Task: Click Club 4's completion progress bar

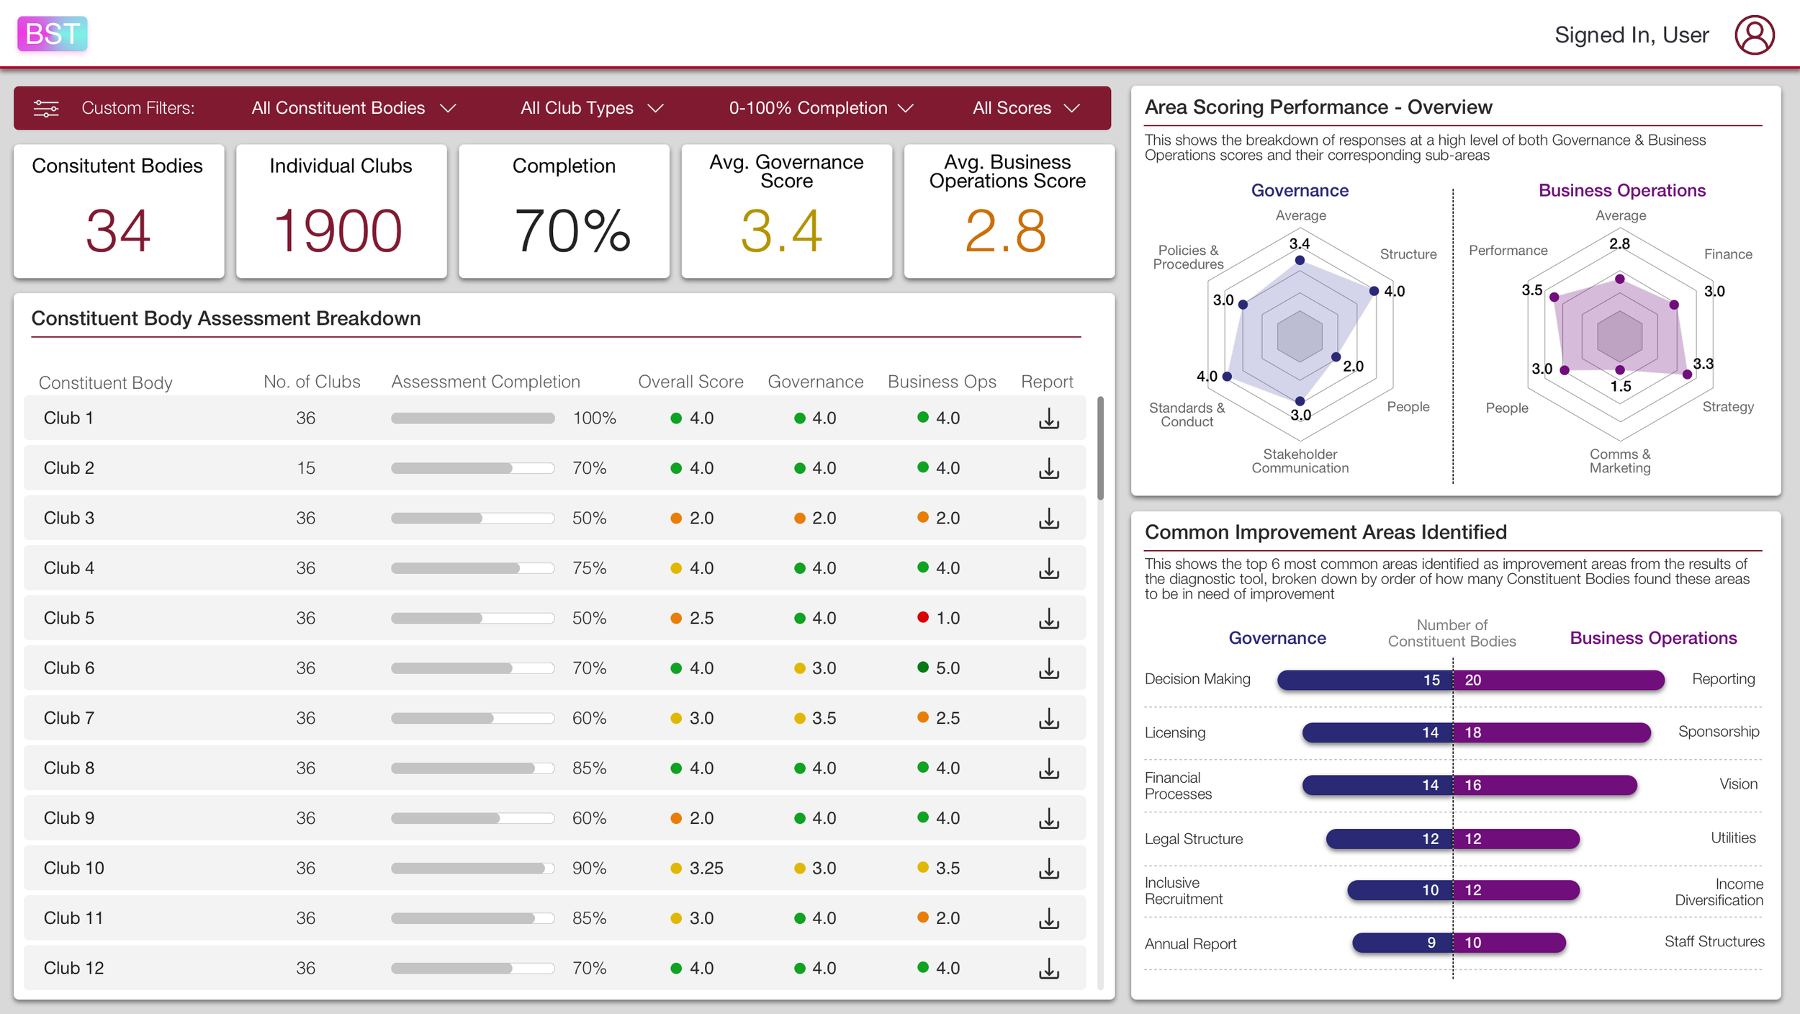Action: coord(472,567)
